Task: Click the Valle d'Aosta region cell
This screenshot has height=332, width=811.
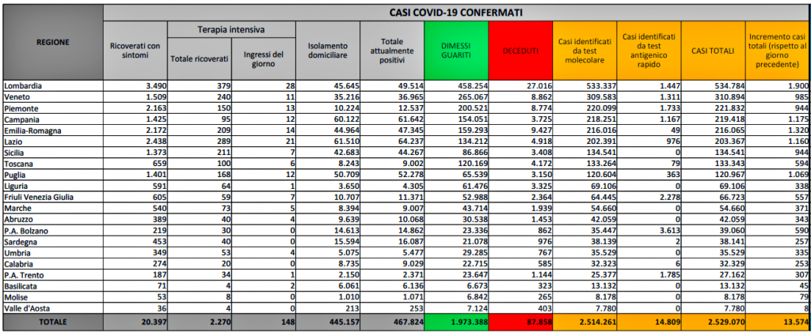Action: point(27,307)
